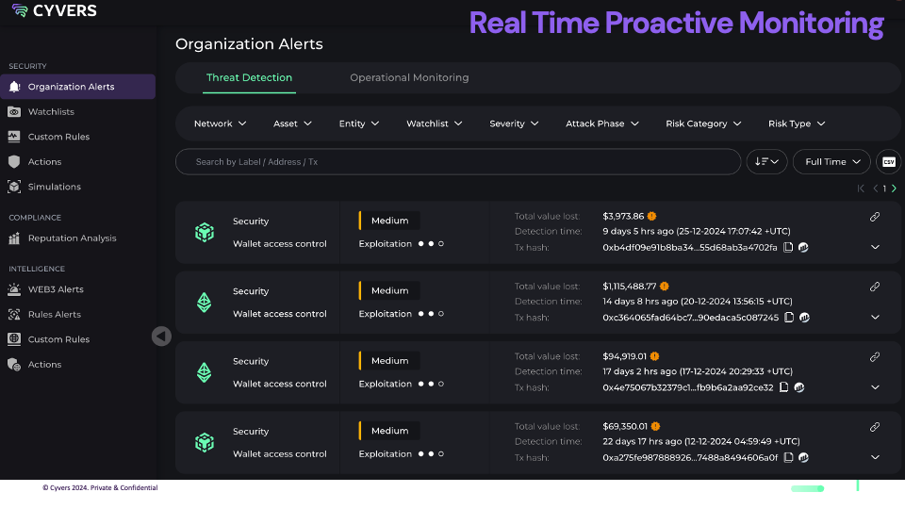The width and height of the screenshot is (905, 509).
Task: Open explorer icon for hash 0xa275fe98...
Action: [x=803, y=458]
